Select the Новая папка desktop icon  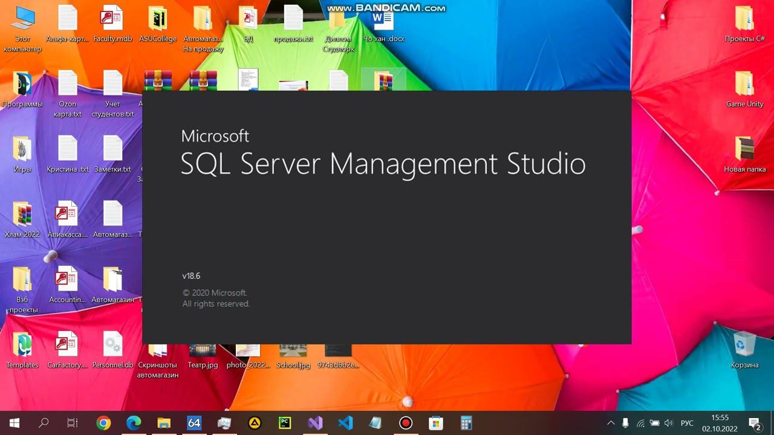(744, 155)
